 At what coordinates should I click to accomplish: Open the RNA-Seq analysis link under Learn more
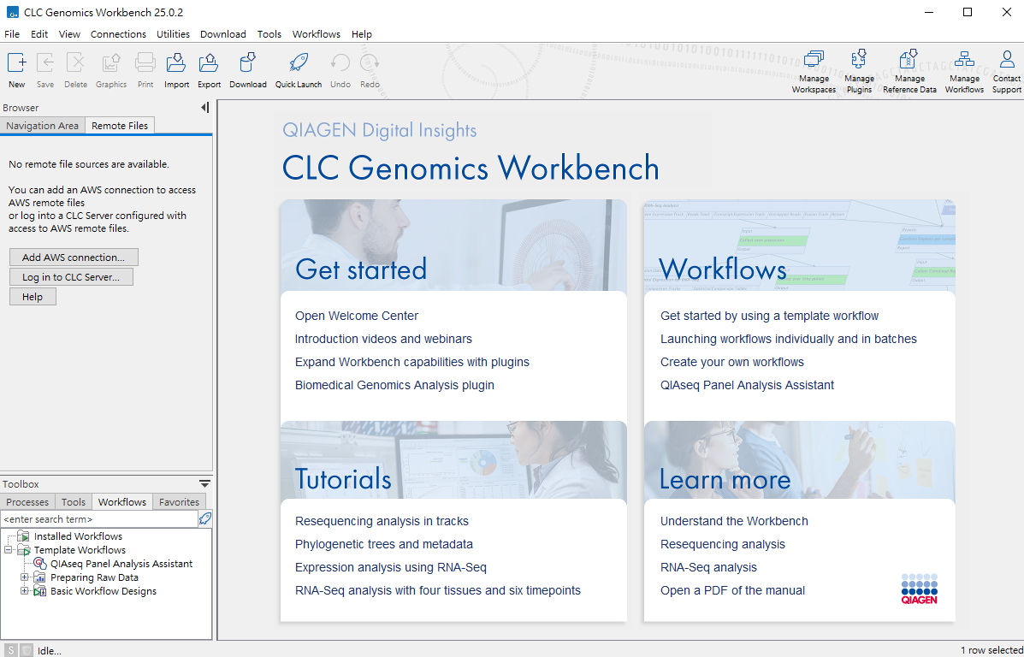click(x=708, y=567)
